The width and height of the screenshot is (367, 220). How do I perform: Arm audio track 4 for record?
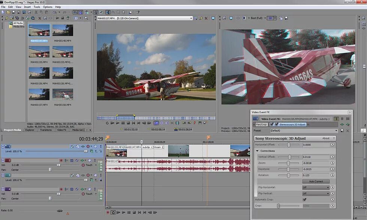click(61, 189)
